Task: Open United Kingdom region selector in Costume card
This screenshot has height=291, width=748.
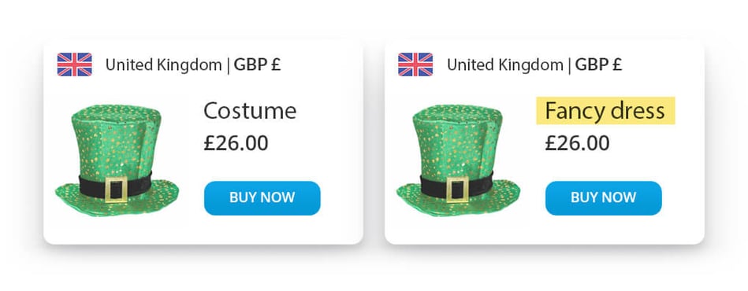Action: (x=164, y=64)
